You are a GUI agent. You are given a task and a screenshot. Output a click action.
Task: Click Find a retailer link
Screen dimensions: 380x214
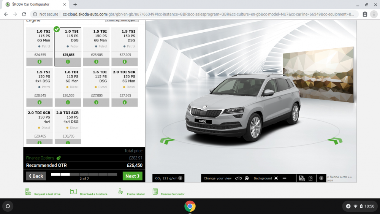point(136,194)
